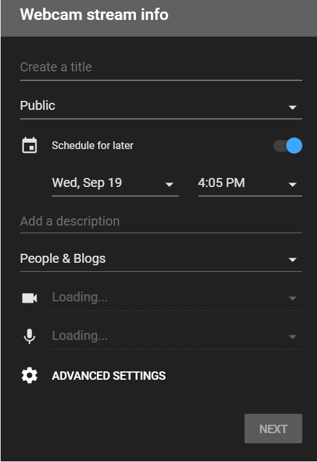Open the Wed, Sep 19 date picker
The height and width of the screenshot is (462, 317).
tap(116, 183)
